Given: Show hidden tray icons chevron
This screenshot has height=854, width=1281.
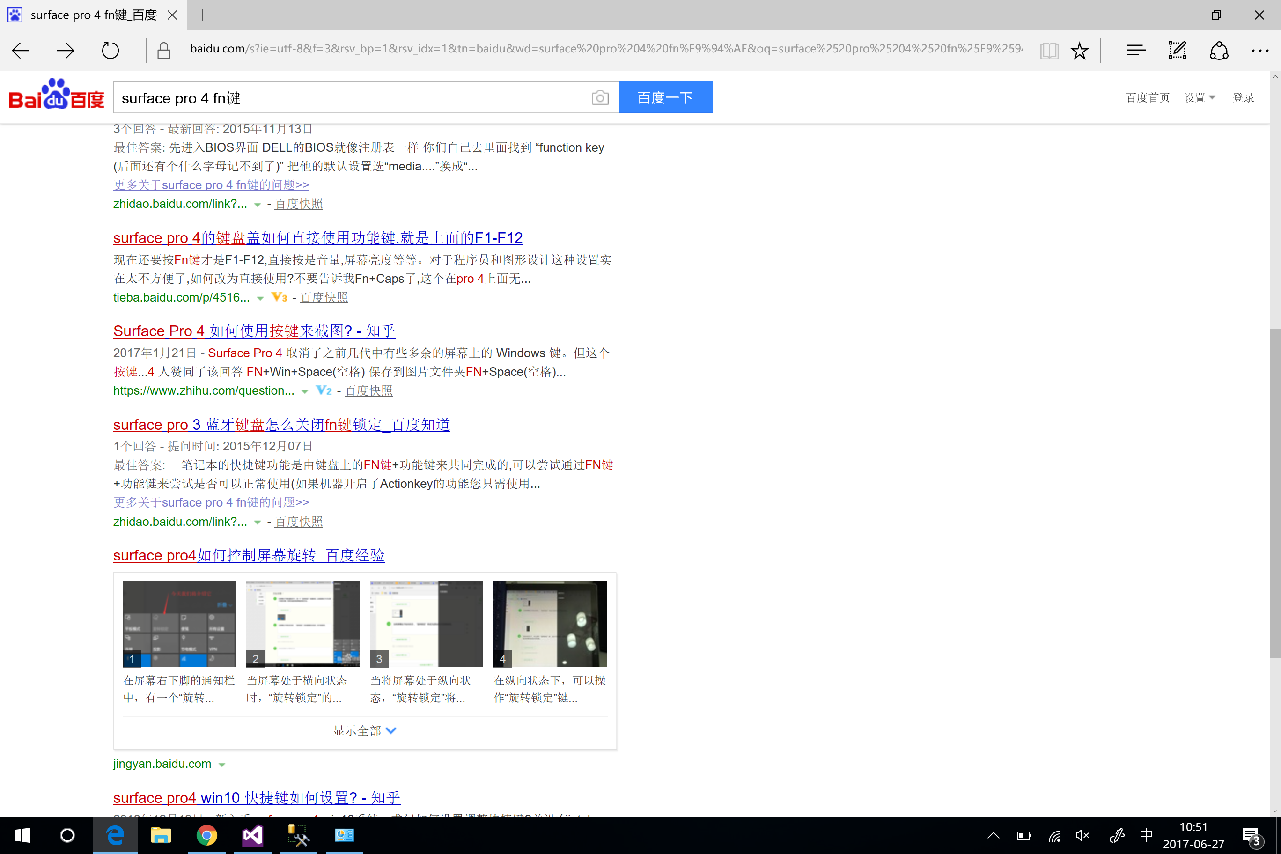Looking at the screenshot, I should 993,835.
